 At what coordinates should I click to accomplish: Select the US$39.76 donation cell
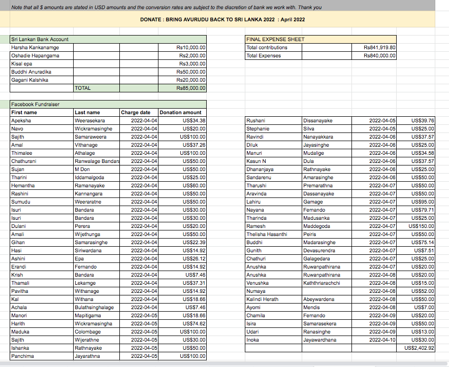(x=415, y=120)
